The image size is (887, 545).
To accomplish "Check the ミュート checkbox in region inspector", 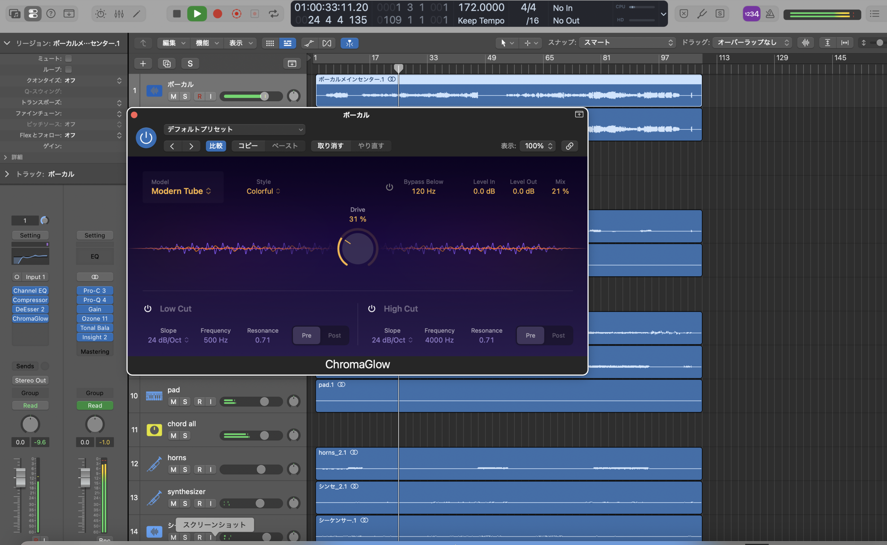I will tap(69, 59).
